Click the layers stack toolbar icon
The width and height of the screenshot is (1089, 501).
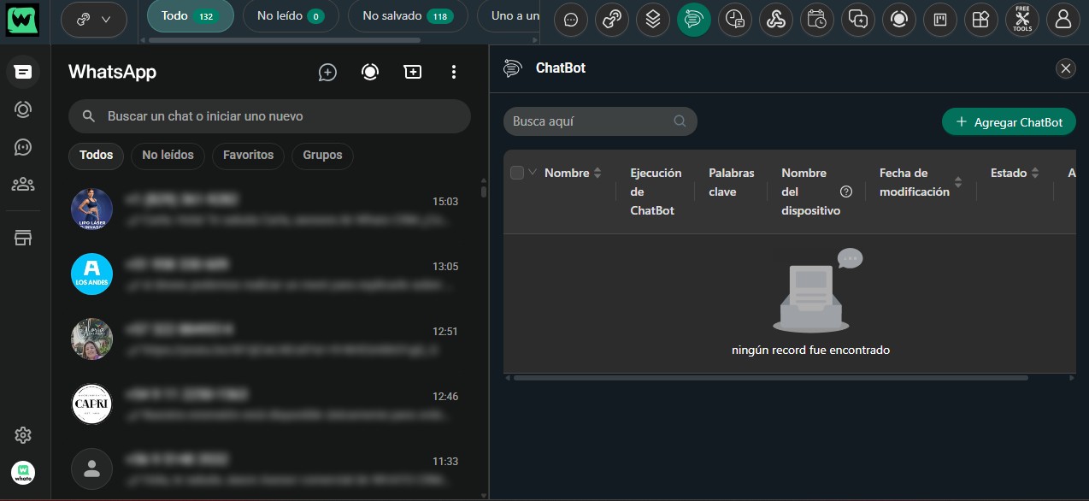pyautogui.click(x=653, y=20)
